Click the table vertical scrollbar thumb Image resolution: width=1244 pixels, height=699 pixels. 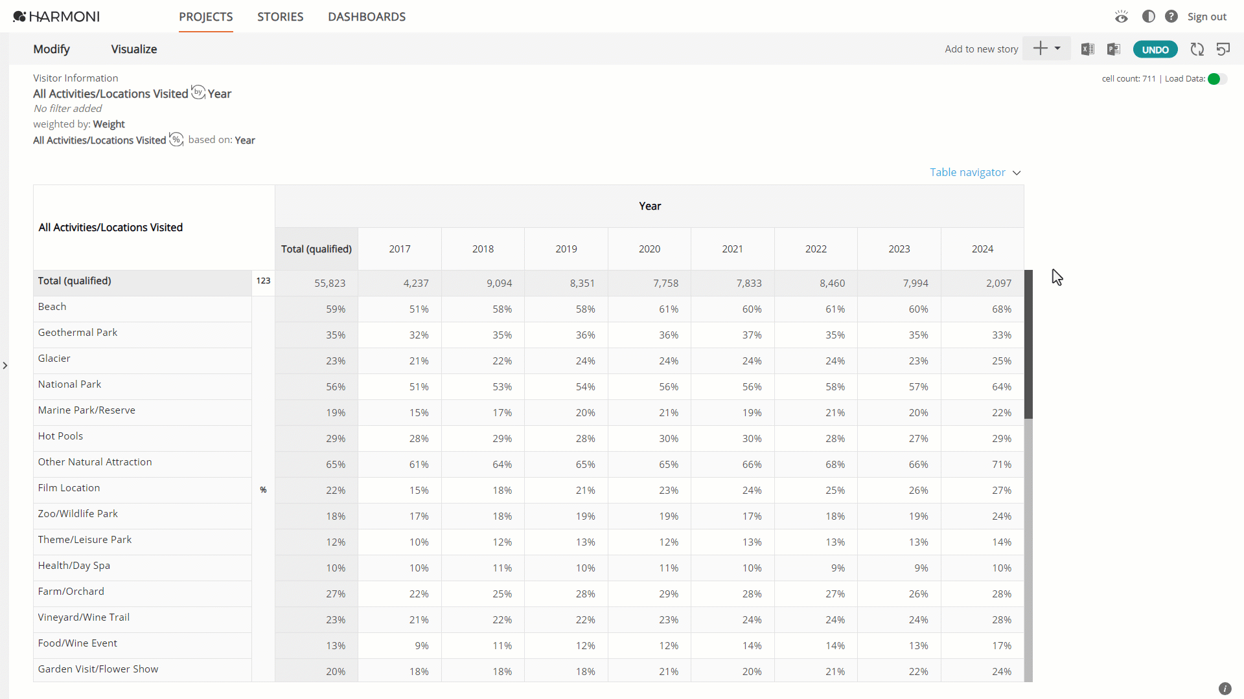tap(1028, 344)
